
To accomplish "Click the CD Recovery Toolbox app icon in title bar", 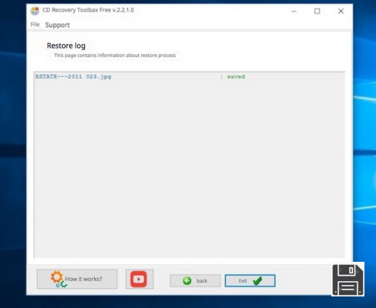I will [35, 11].
